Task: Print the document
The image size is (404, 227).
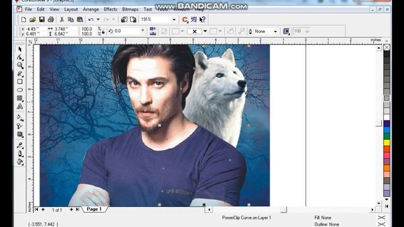Action: click(50, 20)
